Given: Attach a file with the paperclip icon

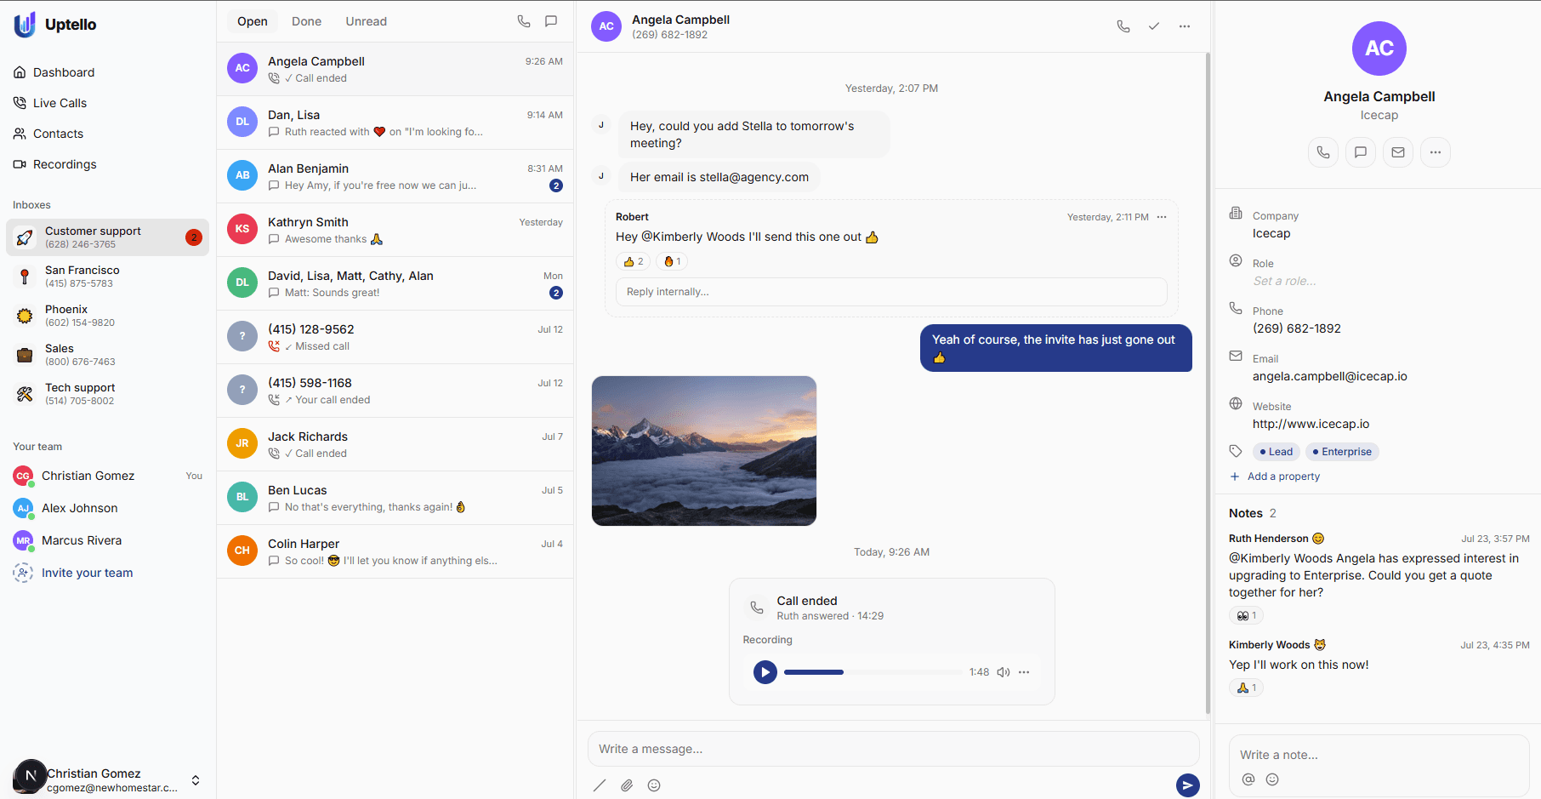Looking at the screenshot, I should [x=627, y=785].
